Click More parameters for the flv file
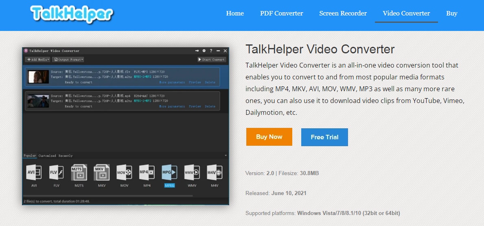This screenshot has height=226, width=484. 172,82
